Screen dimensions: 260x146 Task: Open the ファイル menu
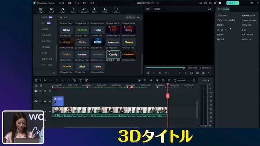tap(61, 3)
